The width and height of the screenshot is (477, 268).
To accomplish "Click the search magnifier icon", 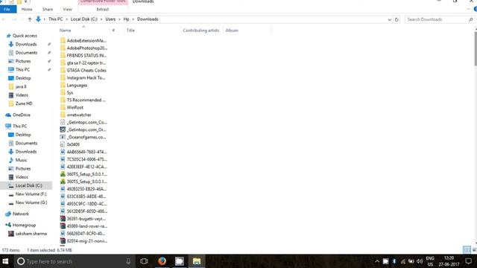I will coord(471,19).
